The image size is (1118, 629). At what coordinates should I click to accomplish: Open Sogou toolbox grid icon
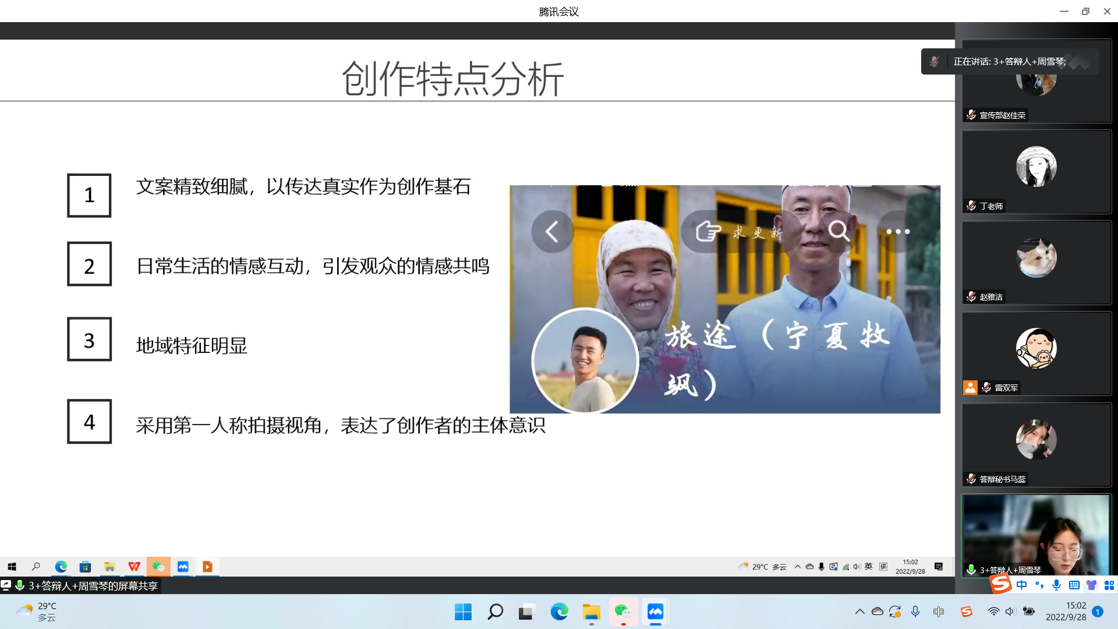tap(1109, 585)
